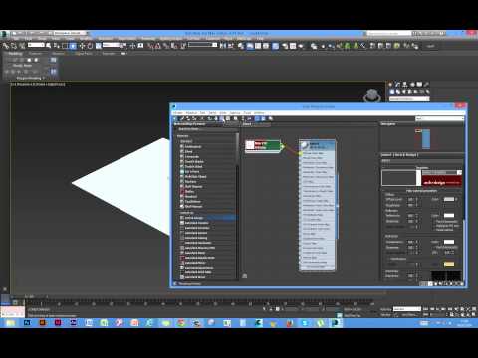Toggle Highlights+FG only checkbox under Reflection
The image size is (478, 358).
click(434, 226)
